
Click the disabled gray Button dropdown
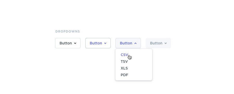158,43
